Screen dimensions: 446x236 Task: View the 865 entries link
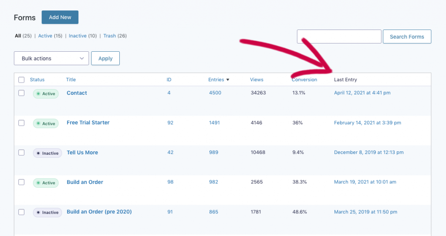tap(213, 212)
